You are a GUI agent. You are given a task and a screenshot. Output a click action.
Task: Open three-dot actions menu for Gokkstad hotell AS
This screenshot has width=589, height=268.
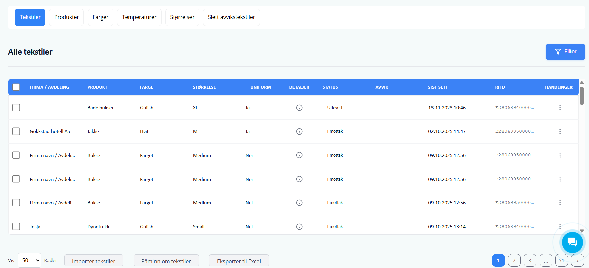tap(560, 131)
